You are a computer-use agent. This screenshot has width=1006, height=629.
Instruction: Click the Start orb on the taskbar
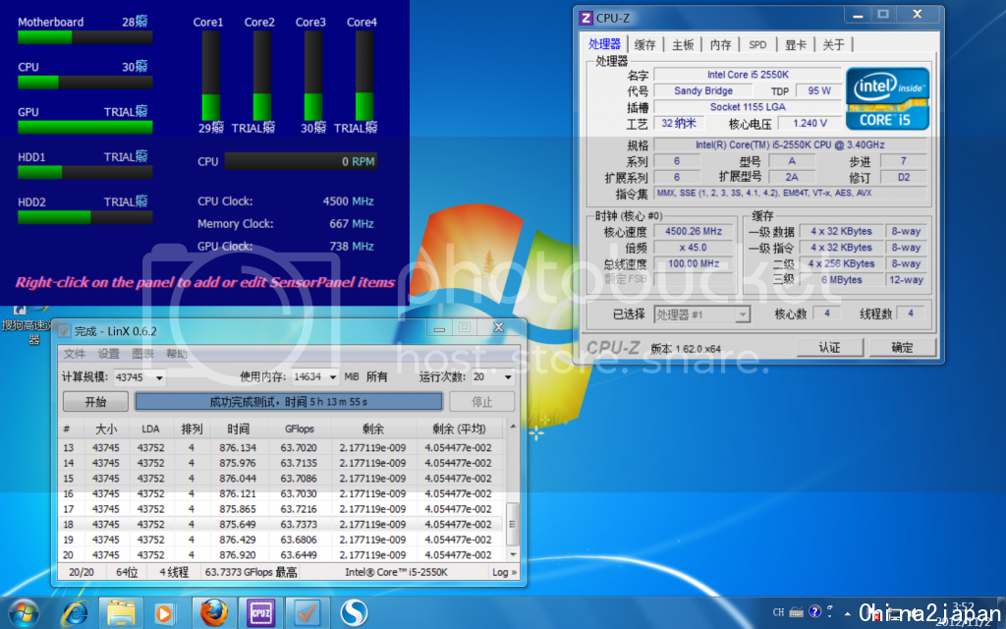click(x=22, y=612)
